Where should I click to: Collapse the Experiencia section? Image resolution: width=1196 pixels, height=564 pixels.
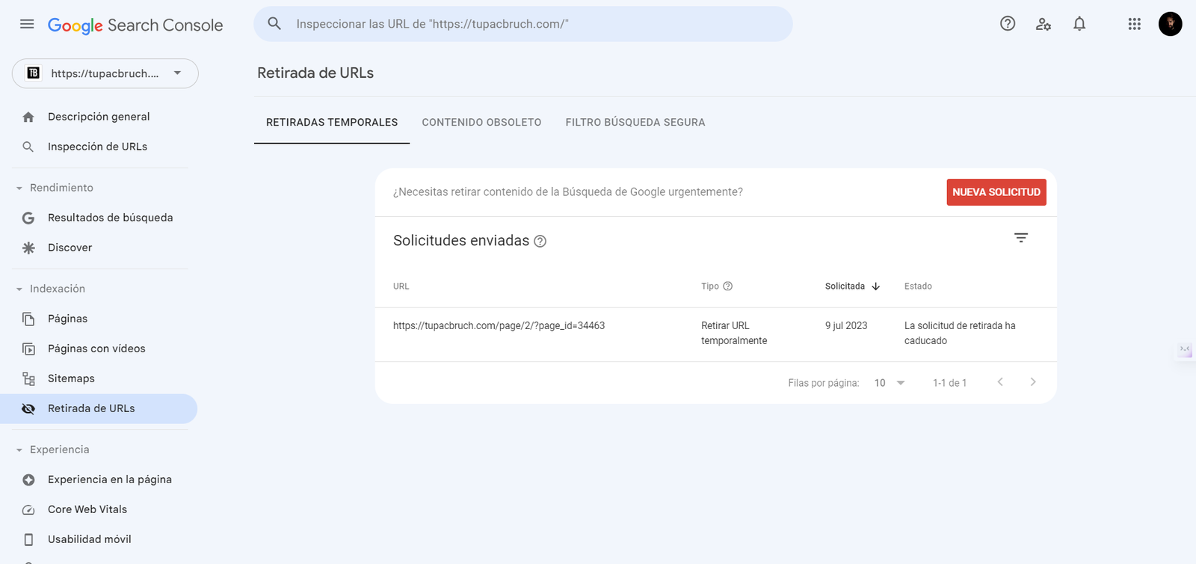19,450
